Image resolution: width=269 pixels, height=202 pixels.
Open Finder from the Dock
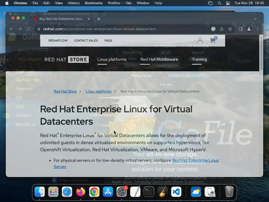(x=40, y=192)
